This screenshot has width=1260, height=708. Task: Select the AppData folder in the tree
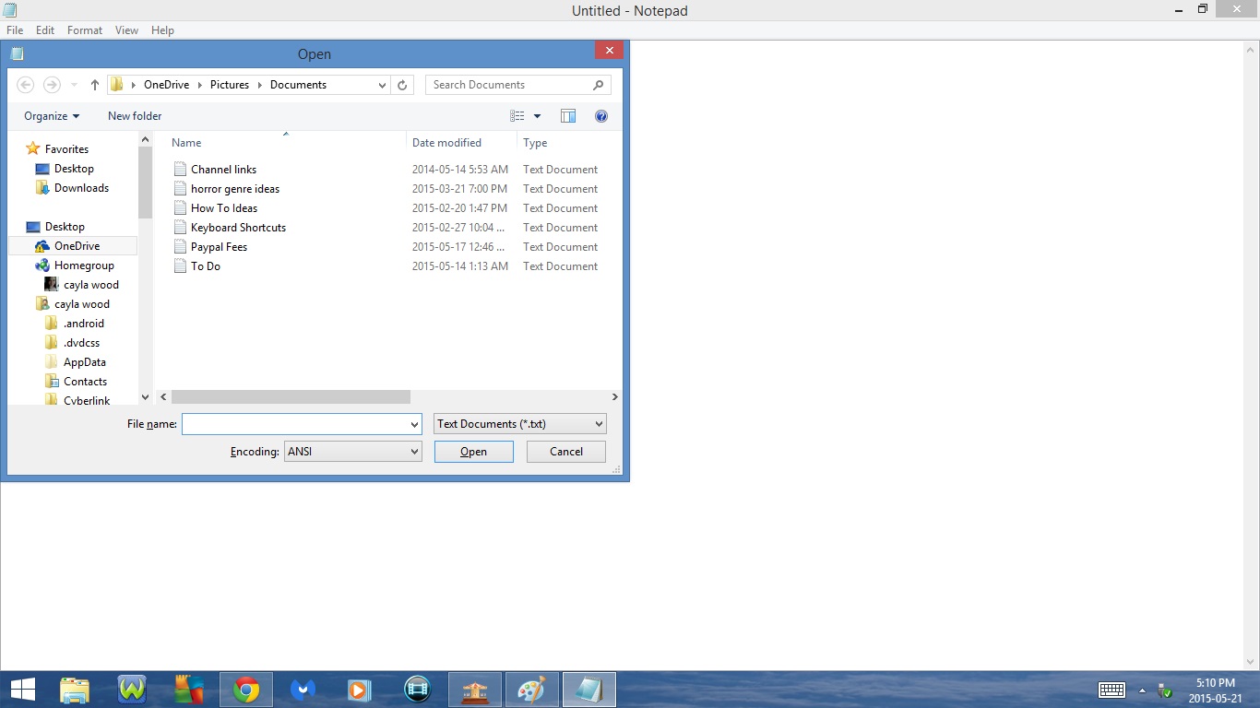point(85,362)
